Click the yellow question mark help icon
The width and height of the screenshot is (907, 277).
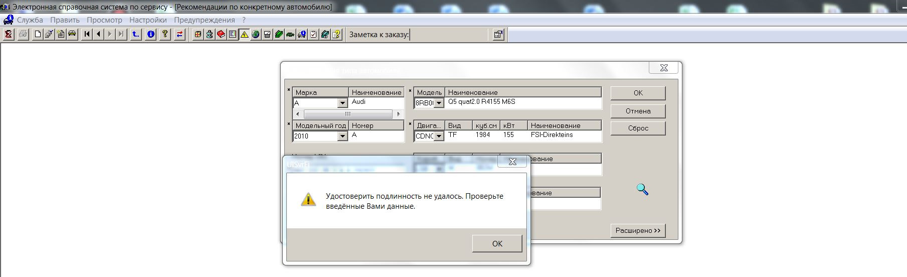click(165, 35)
